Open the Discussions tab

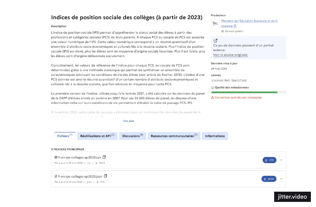132,136
